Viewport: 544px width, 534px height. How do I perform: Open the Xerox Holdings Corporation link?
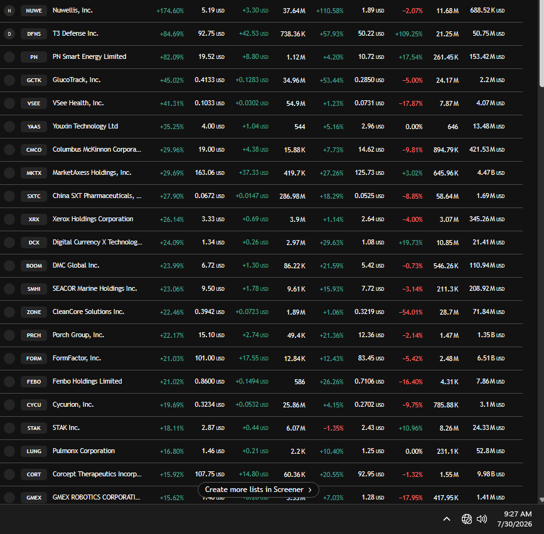[x=93, y=219]
